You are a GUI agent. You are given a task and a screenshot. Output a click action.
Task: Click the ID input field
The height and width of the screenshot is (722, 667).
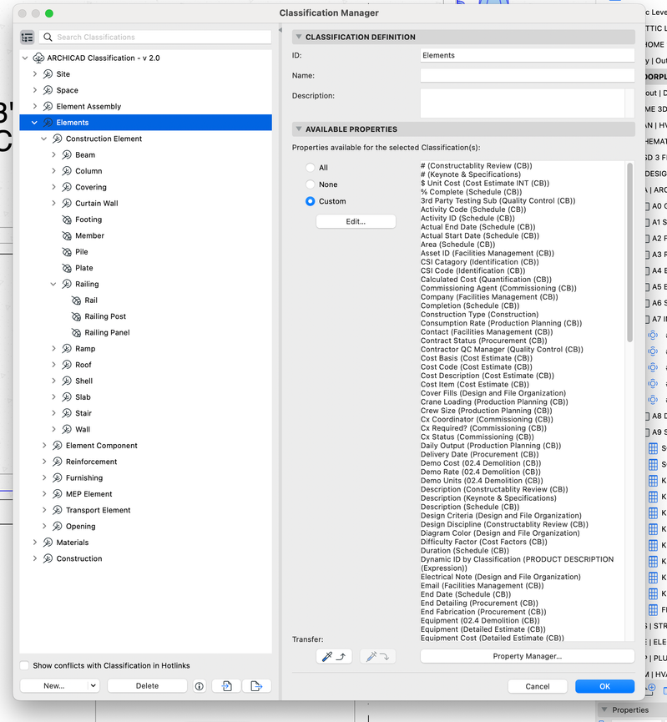(x=528, y=55)
